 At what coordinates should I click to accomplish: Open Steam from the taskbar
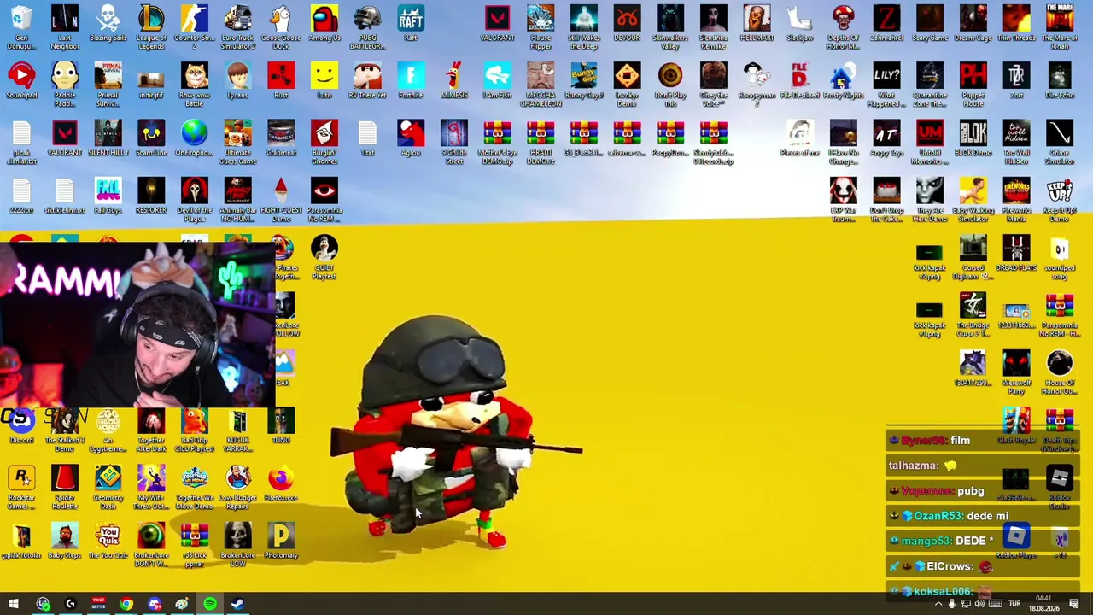pyautogui.click(x=237, y=604)
